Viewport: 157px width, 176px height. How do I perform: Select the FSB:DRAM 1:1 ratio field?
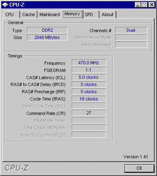tap(89, 70)
